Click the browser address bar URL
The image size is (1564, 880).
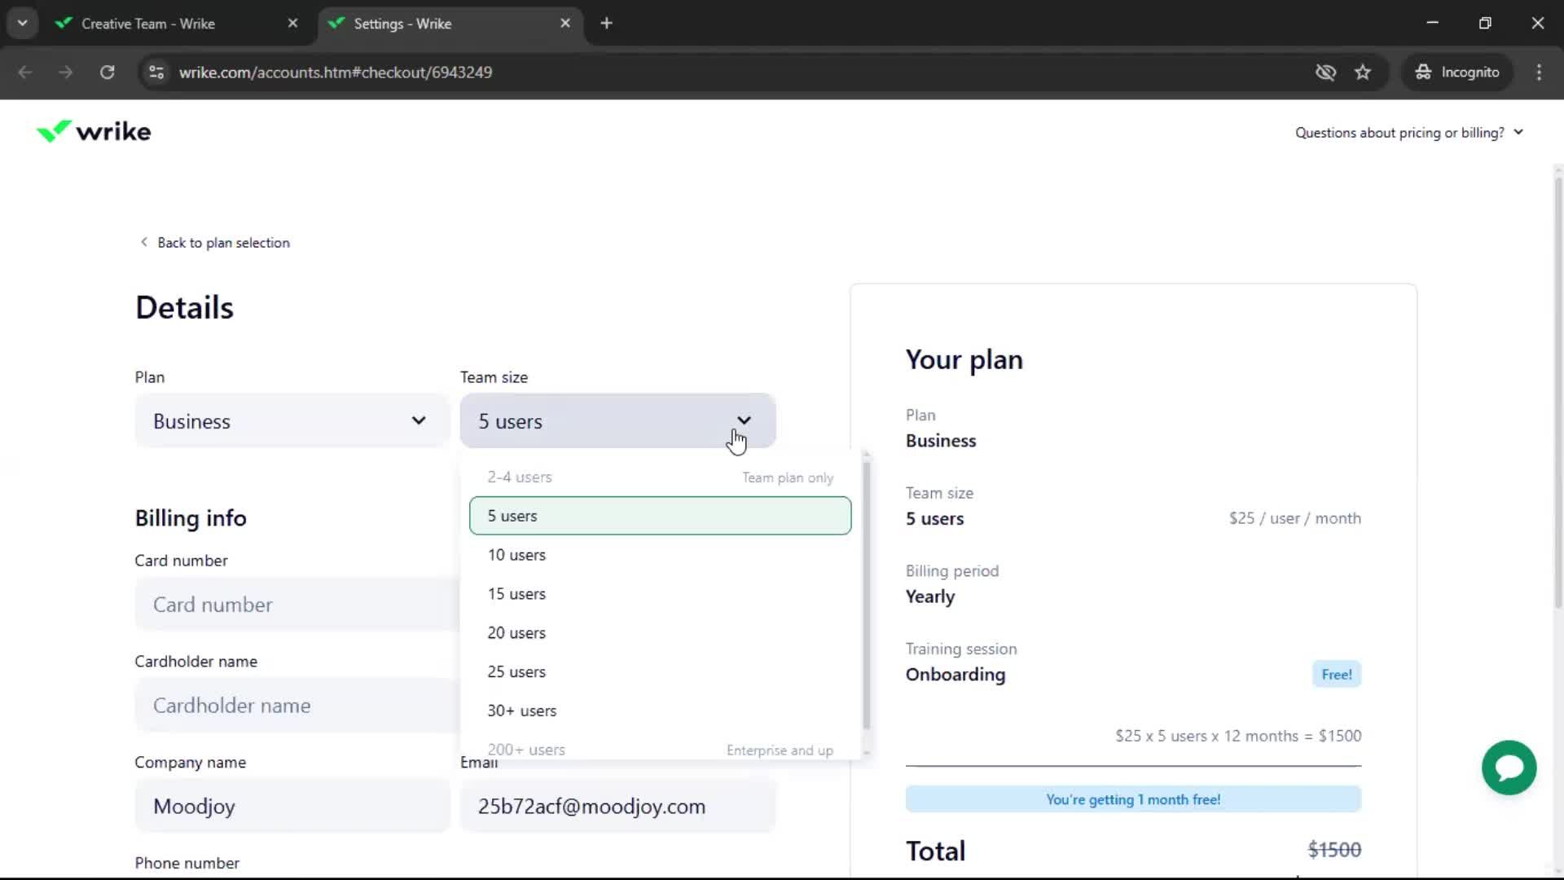click(x=336, y=73)
